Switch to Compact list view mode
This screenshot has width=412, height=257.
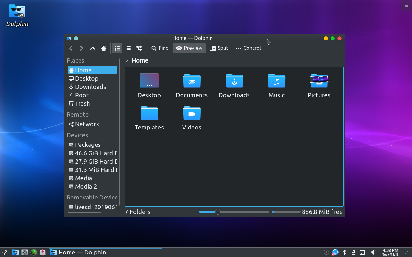[128, 48]
